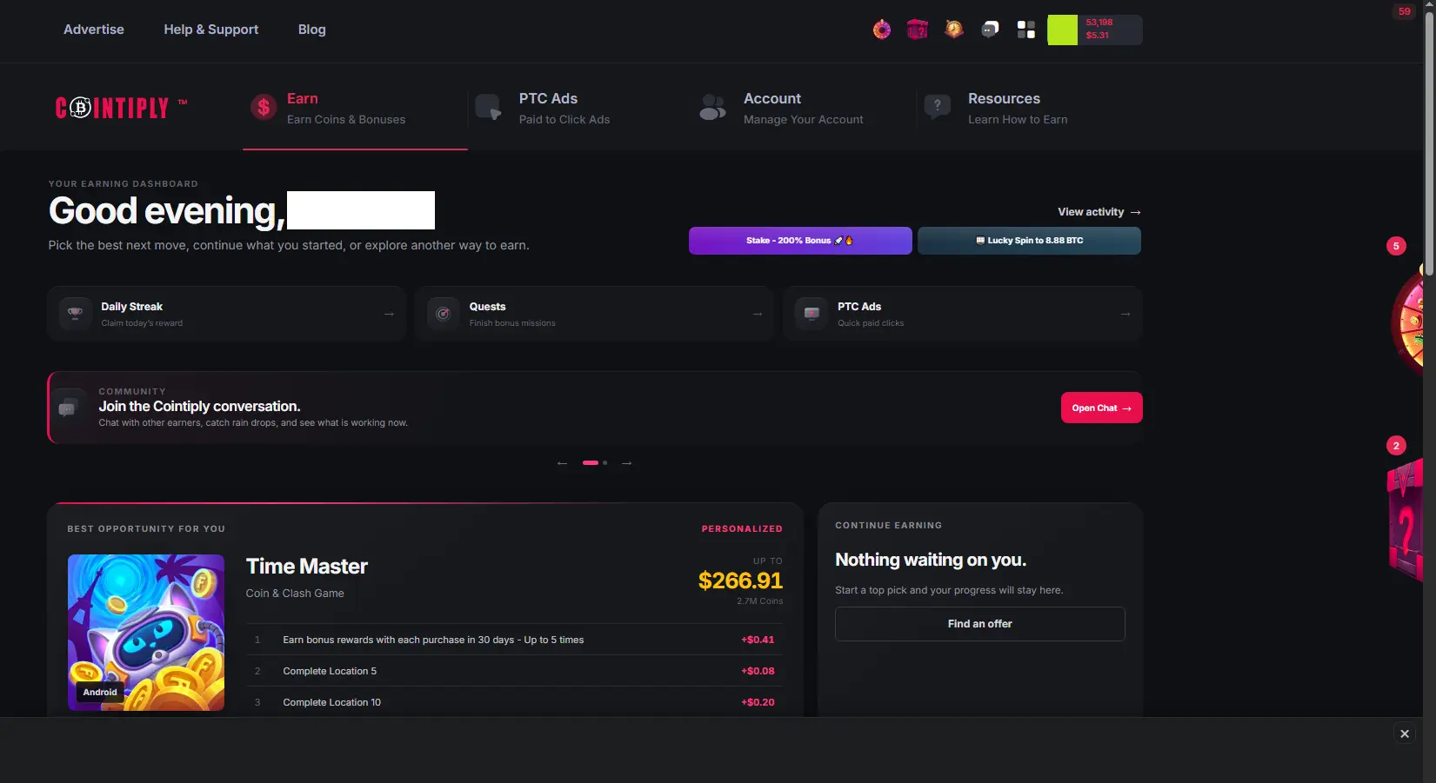Click the PTC Ads monitor icon in quick cards
Viewport: 1436px width, 783px height.
click(812, 314)
